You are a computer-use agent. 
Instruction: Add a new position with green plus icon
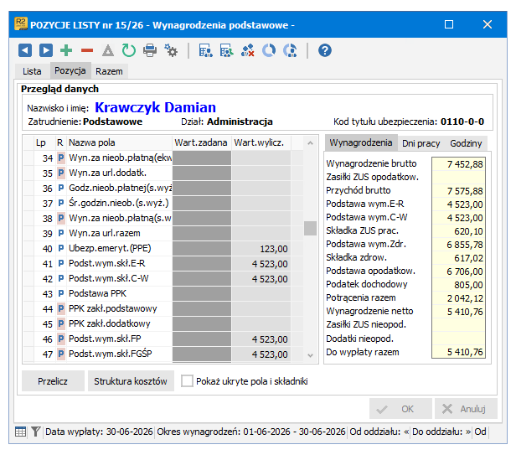[x=66, y=51]
